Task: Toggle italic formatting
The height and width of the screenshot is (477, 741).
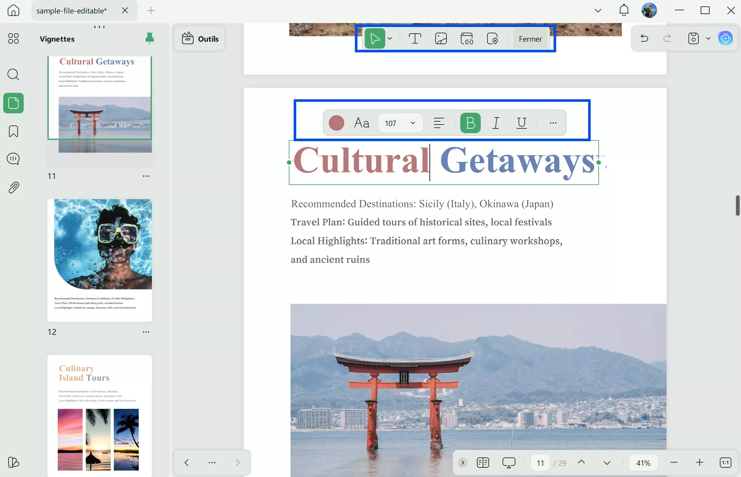Action: (x=496, y=123)
